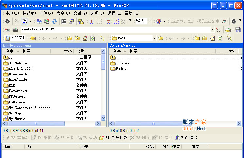Click the ZIP custom command

(x=191, y=21)
